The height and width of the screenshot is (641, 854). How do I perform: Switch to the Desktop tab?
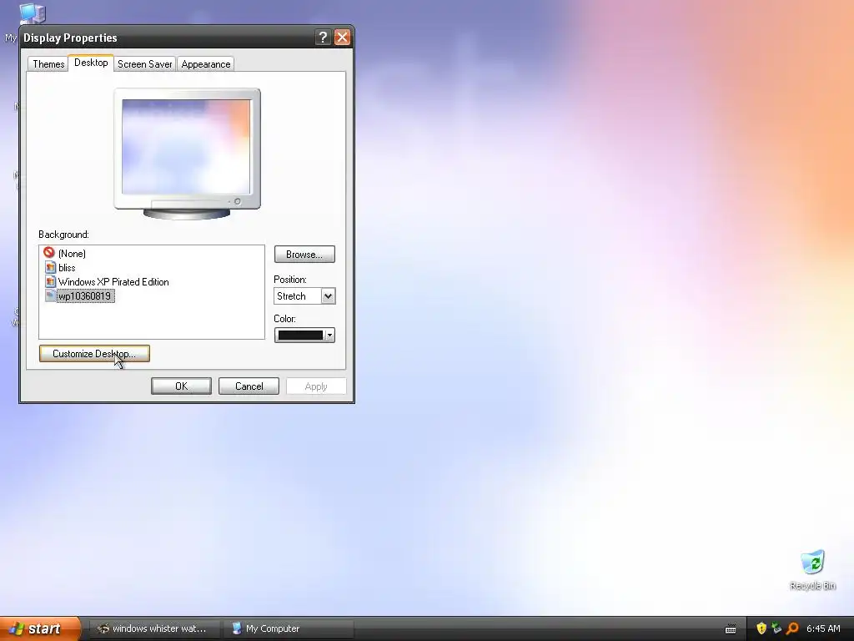pyautogui.click(x=91, y=63)
